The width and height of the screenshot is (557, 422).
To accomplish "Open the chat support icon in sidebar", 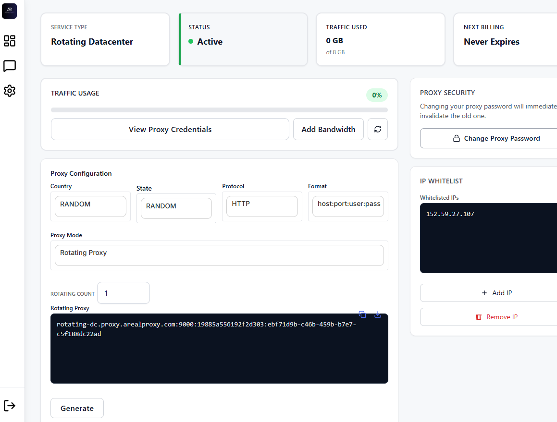I will pyautogui.click(x=10, y=66).
